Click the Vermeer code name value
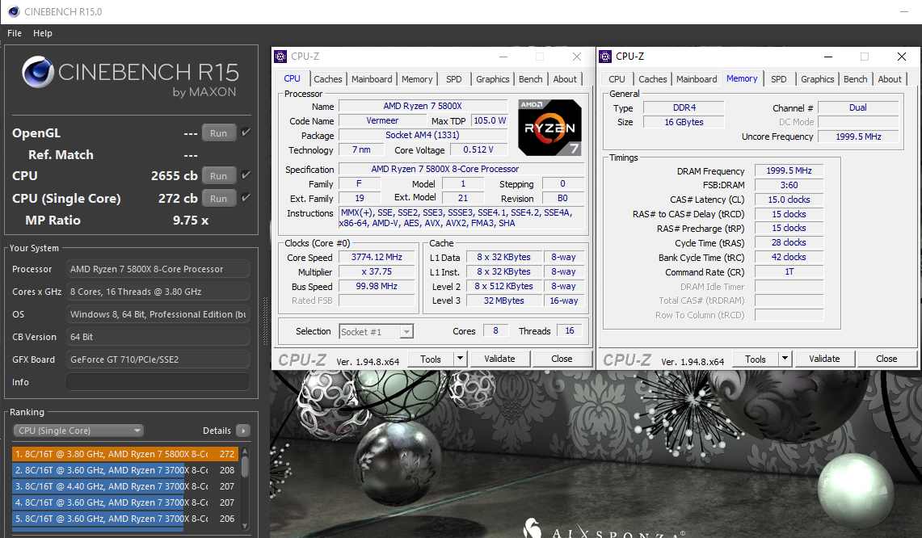This screenshot has height=538, width=922. pos(382,120)
